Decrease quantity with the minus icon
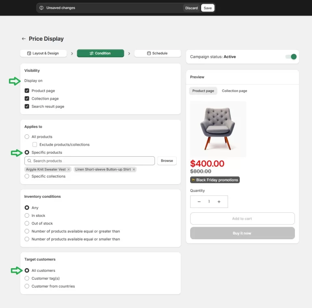312x308 pixels. (x=199, y=202)
